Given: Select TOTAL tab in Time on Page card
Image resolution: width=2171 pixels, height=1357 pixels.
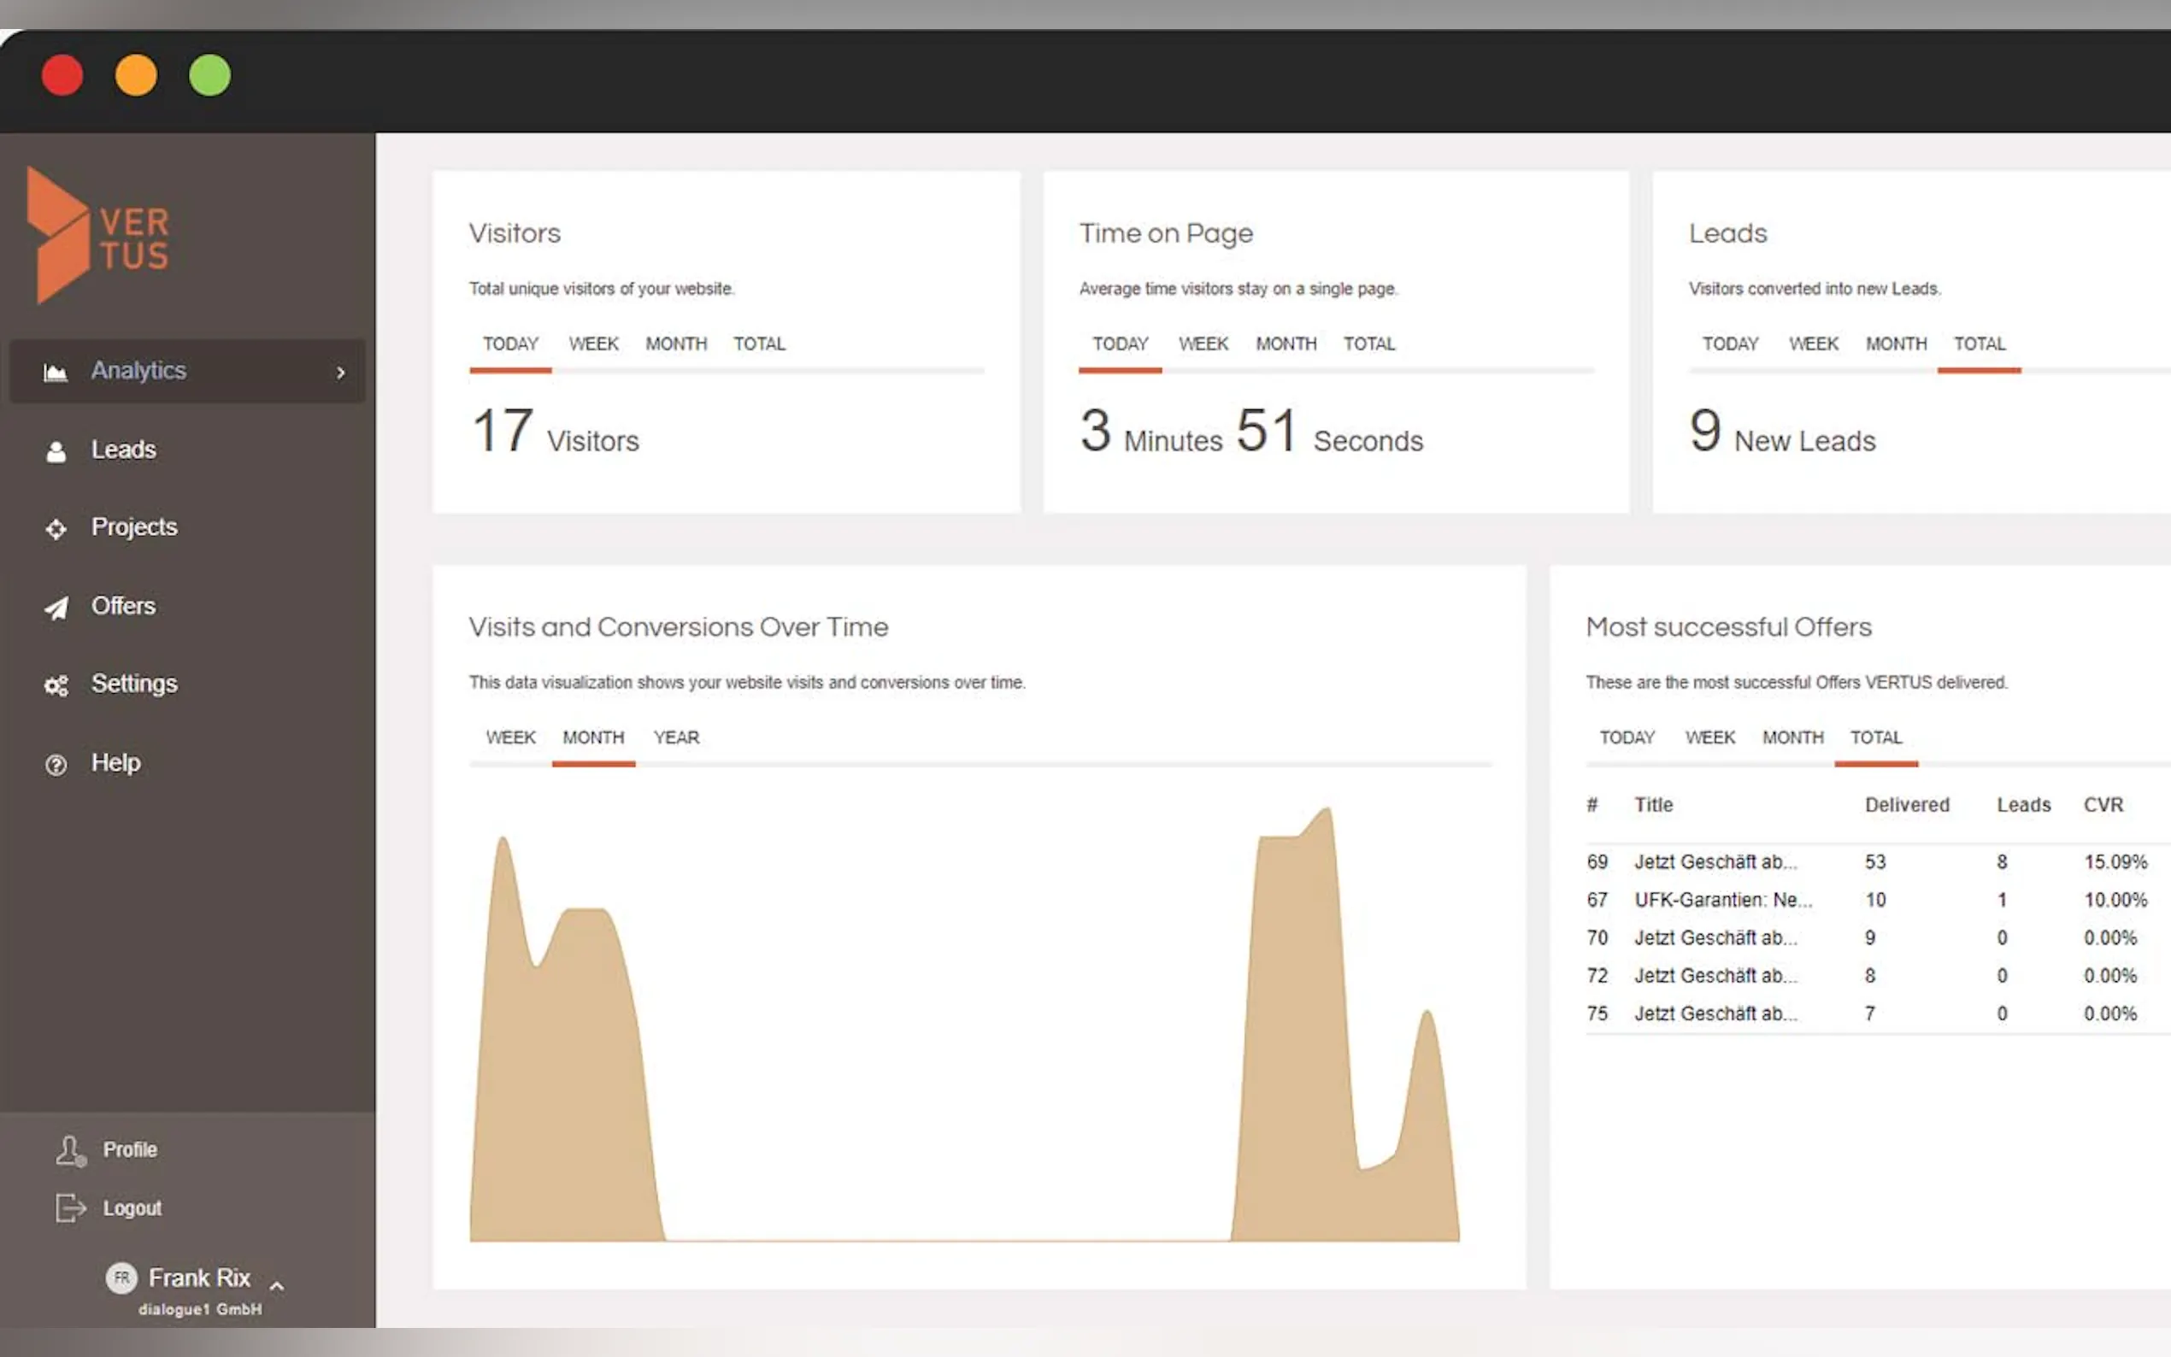Looking at the screenshot, I should coord(1368,344).
